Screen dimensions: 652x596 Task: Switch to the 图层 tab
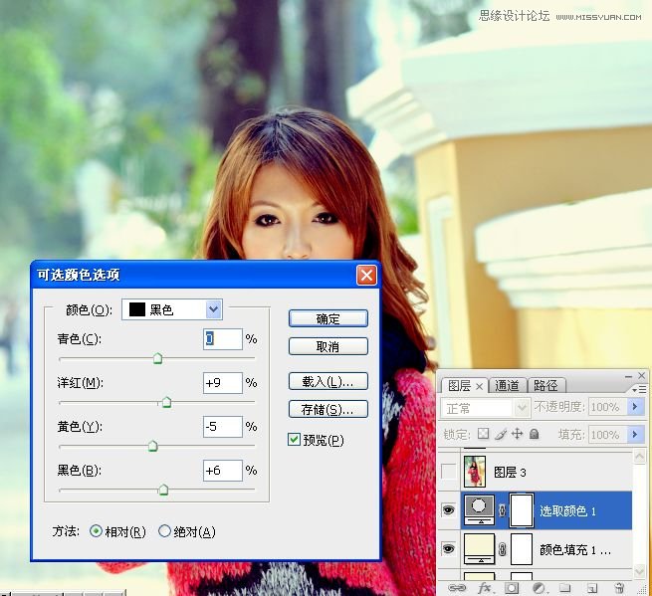460,386
